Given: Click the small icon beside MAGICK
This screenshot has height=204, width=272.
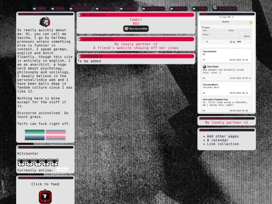Looking at the screenshot, I should 172,9.
